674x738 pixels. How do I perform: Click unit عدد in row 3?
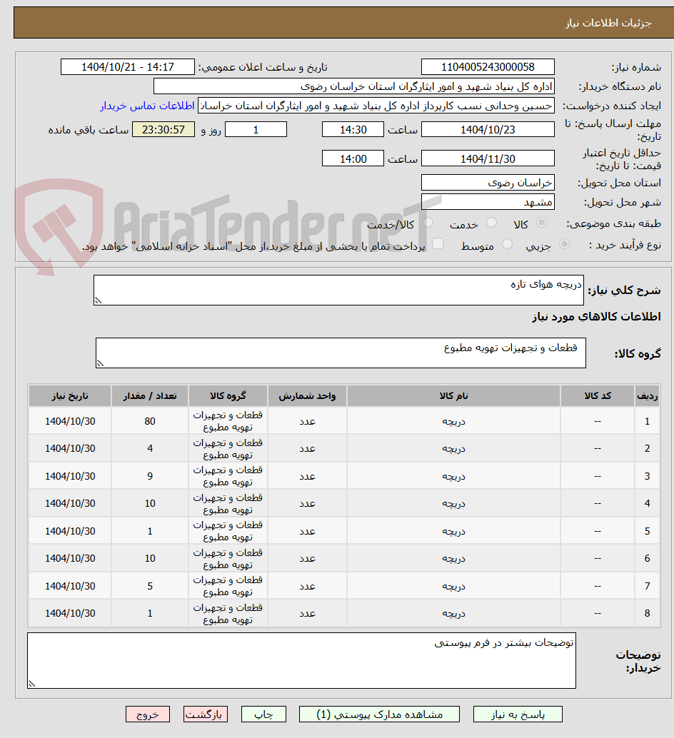point(307,476)
